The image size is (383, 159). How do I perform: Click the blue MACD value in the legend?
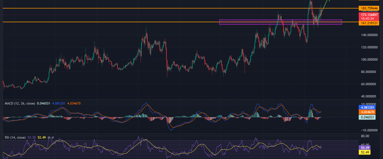coord(59,104)
